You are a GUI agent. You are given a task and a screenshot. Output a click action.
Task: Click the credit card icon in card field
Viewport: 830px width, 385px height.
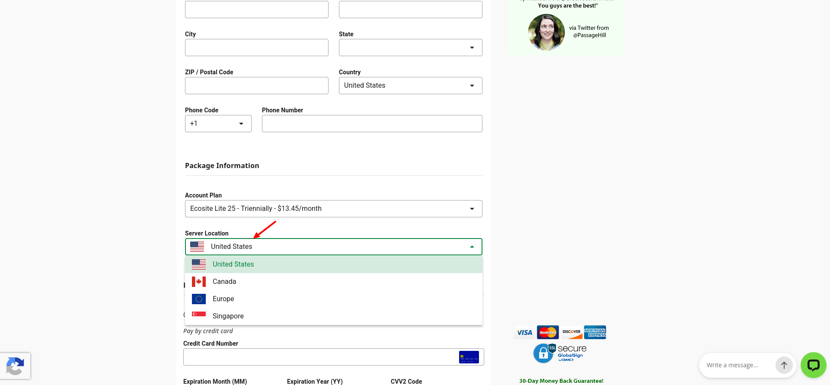coord(469,357)
